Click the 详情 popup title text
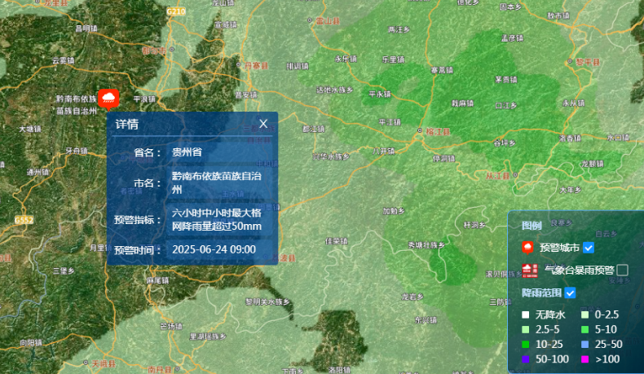The image size is (644, 374). pos(126,125)
